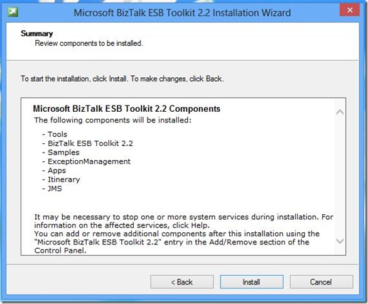Image resolution: width=368 pixels, height=304 pixels.
Task: Select the Summary heading
Action: point(37,33)
